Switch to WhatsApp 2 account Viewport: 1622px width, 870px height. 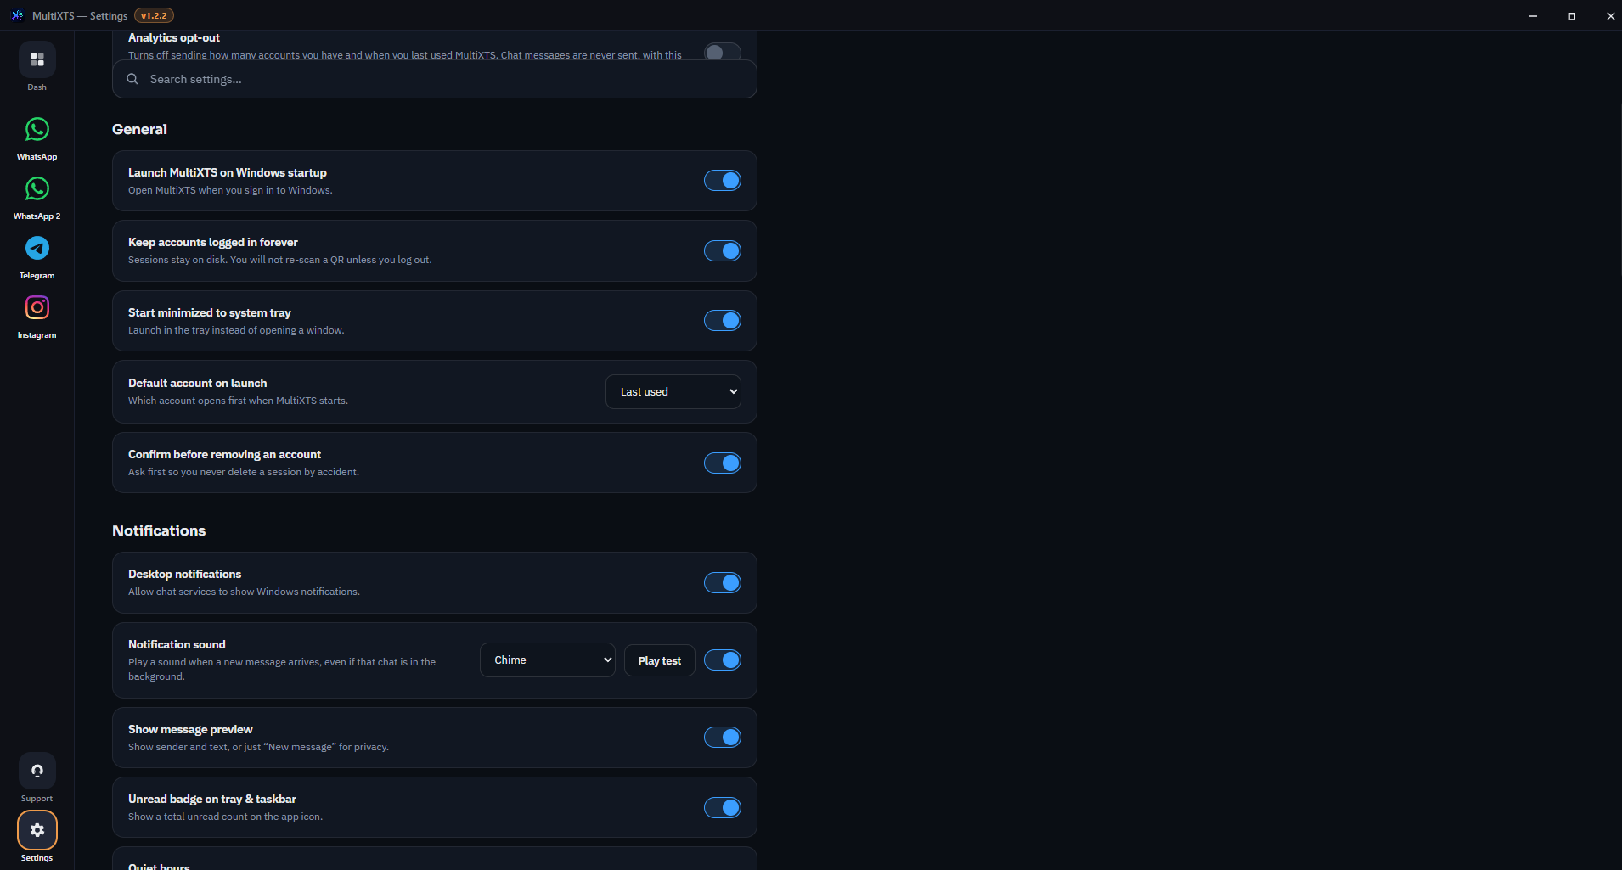point(37,189)
